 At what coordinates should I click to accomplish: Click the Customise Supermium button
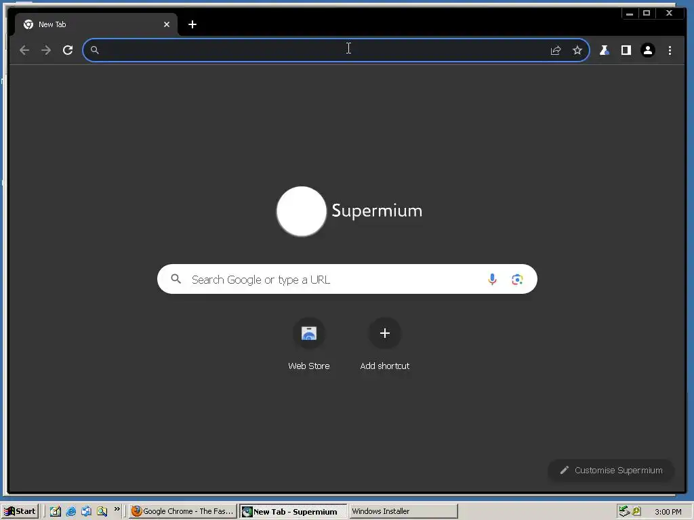(x=611, y=471)
